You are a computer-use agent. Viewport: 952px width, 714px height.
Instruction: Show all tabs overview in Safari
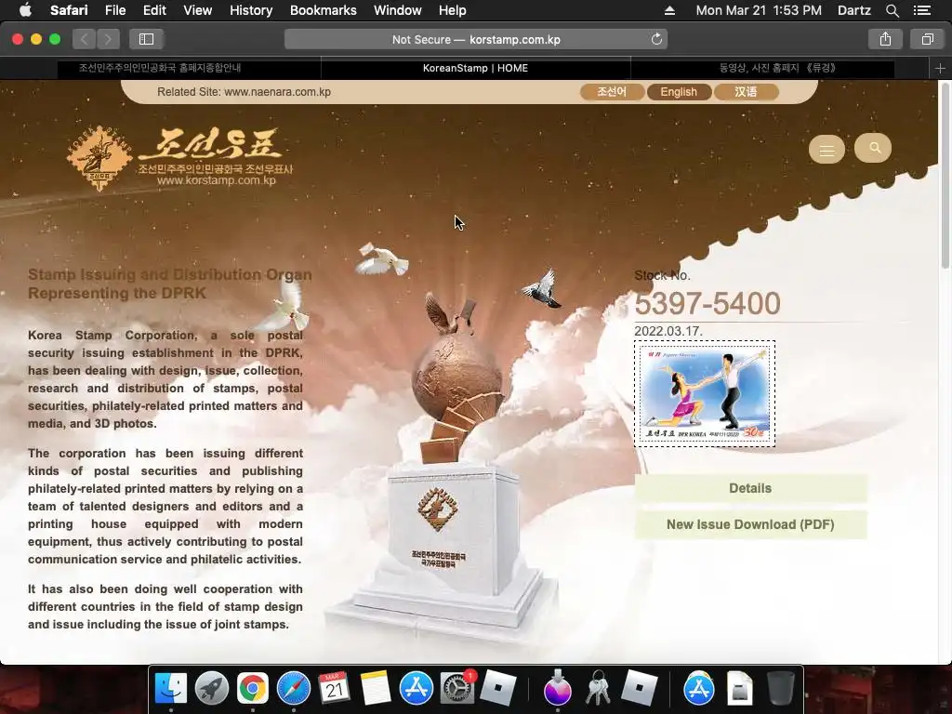(x=927, y=39)
